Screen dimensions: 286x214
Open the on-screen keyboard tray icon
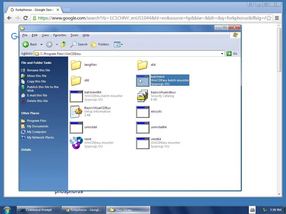click(252, 210)
